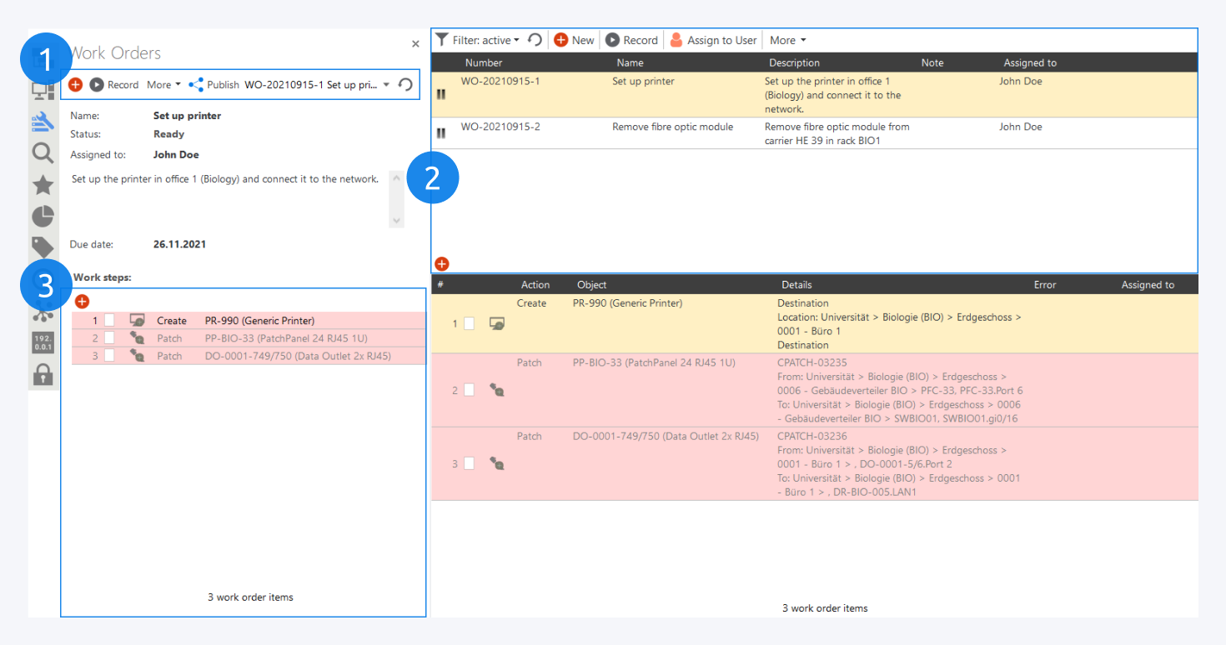Image resolution: width=1226 pixels, height=645 pixels.
Task: Open the pie chart reports panel
Action: click(43, 216)
